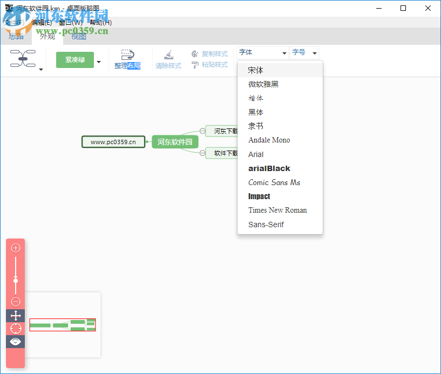Click the 清除样式 clear style icon
441x374 pixels.
(x=168, y=59)
